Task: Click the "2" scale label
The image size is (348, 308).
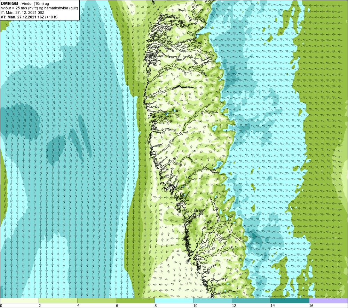Action: [40, 306]
